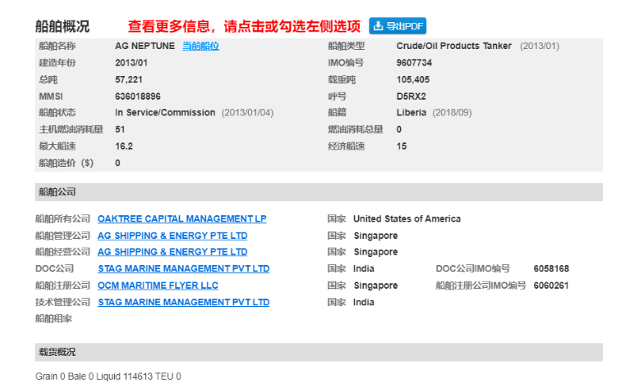Select main engine fuel consumption 51
The image size is (622, 390).
click(x=120, y=130)
